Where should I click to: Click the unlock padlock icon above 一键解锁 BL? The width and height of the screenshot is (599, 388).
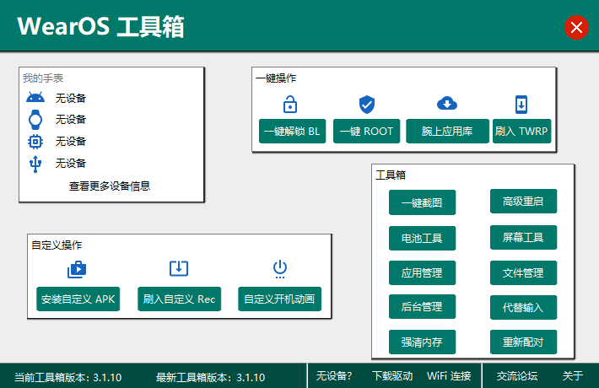pos(290,105)
